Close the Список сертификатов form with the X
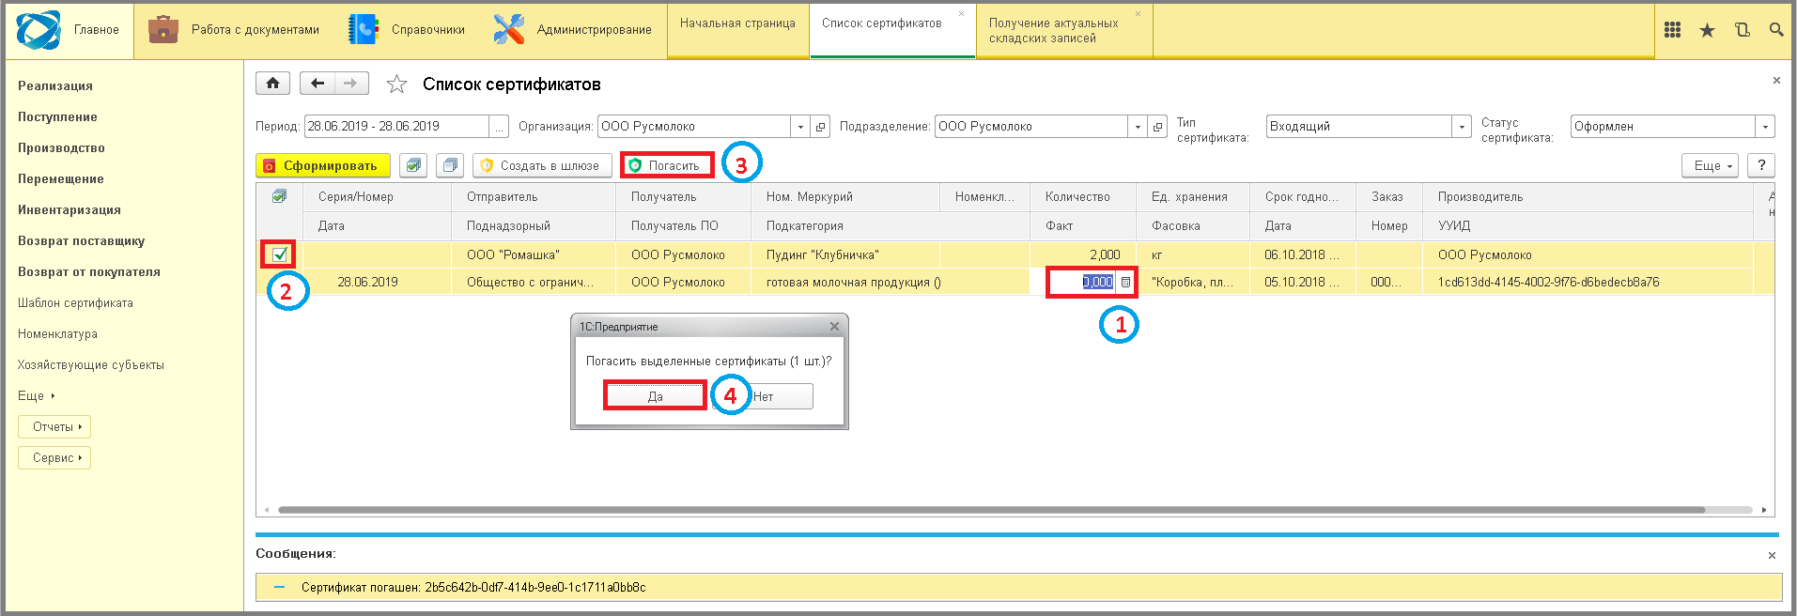 (x=1776, y=81)
